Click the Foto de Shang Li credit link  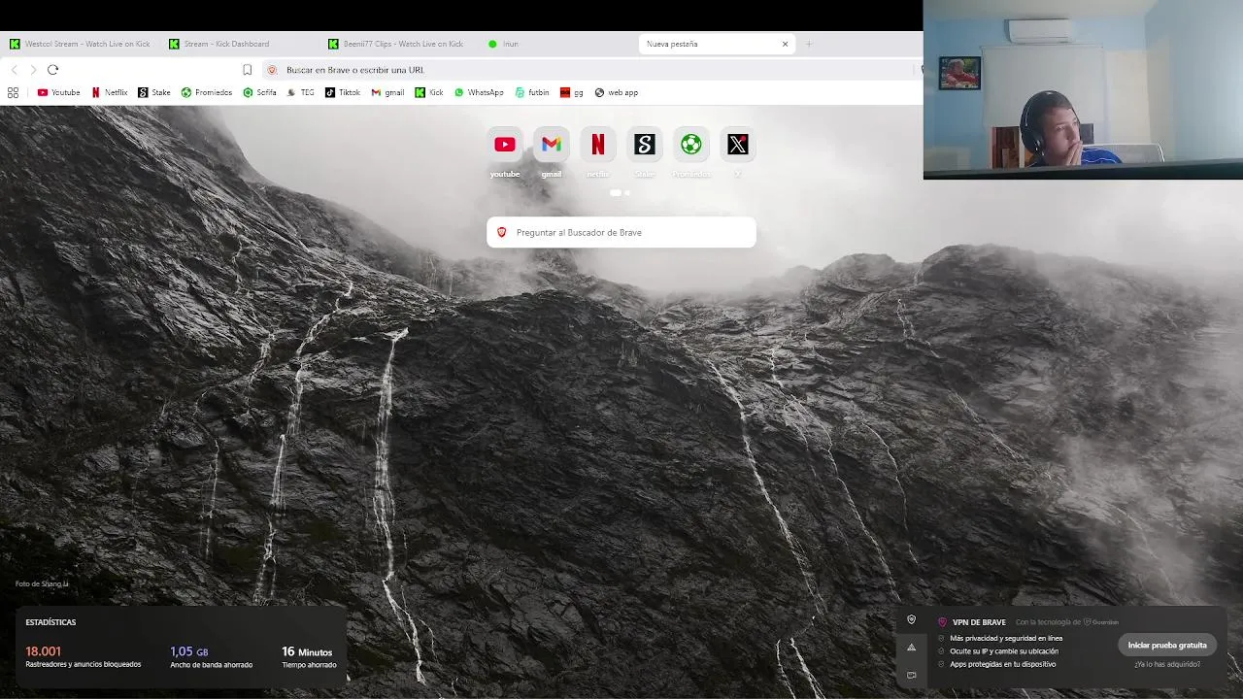coord(42,583)
